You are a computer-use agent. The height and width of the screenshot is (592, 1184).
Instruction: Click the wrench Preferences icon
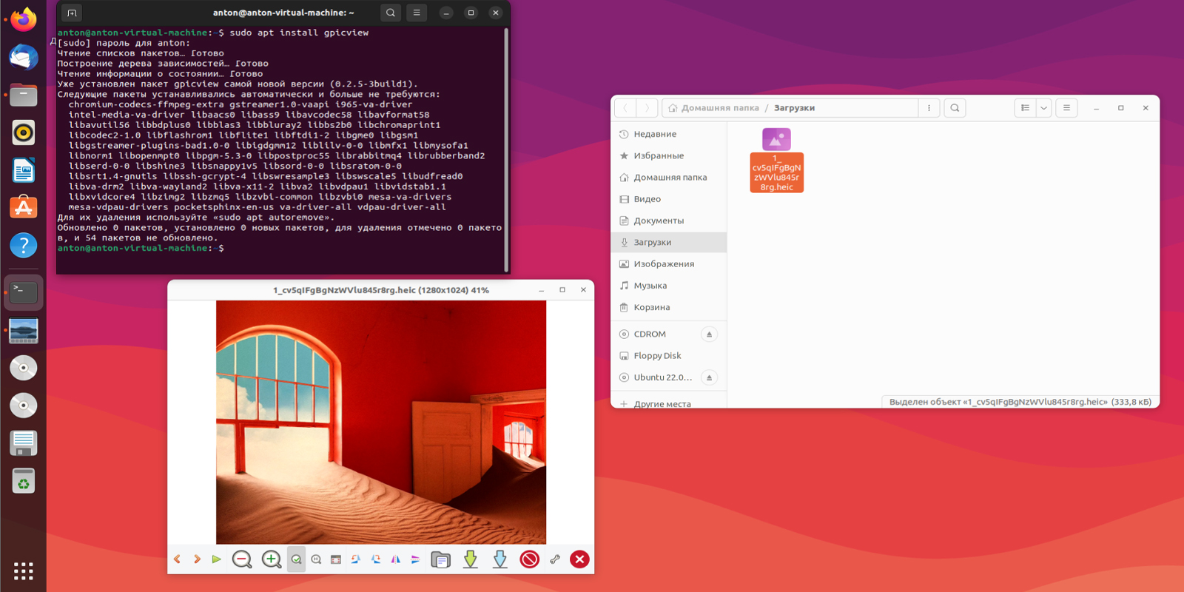pyautogui.click(x=555, y=559)
